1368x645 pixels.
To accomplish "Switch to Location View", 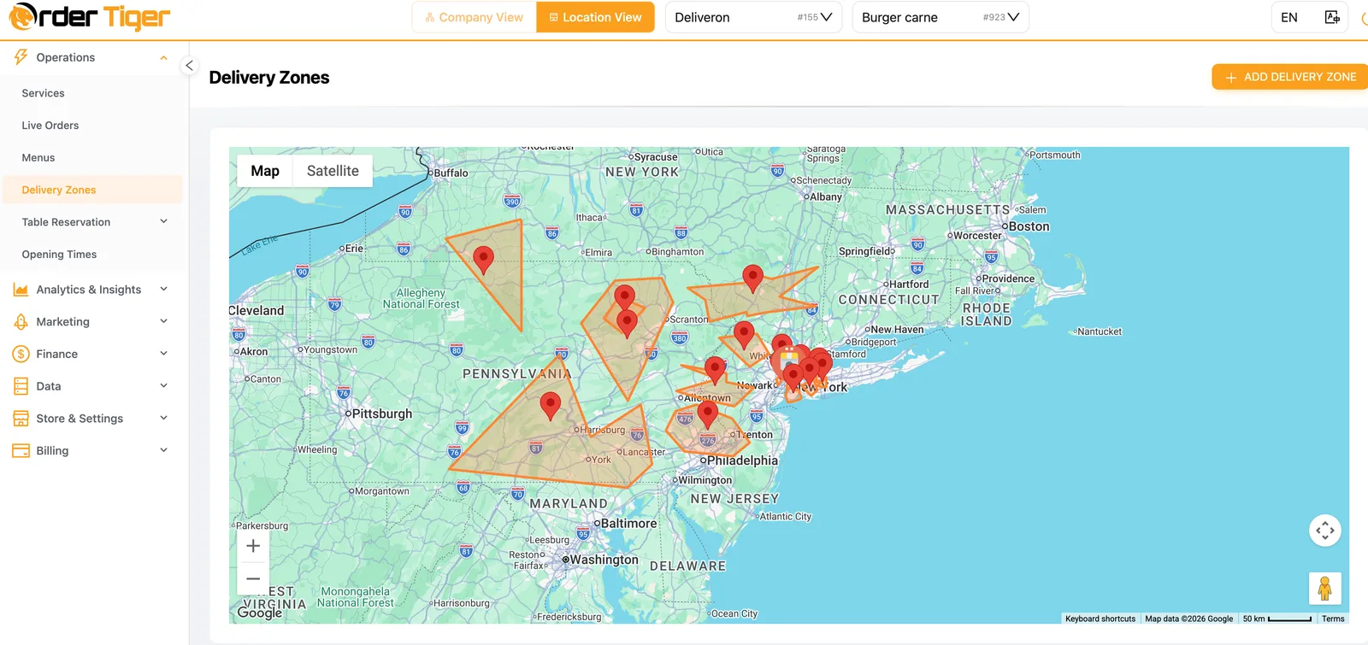I will [595, 17].
